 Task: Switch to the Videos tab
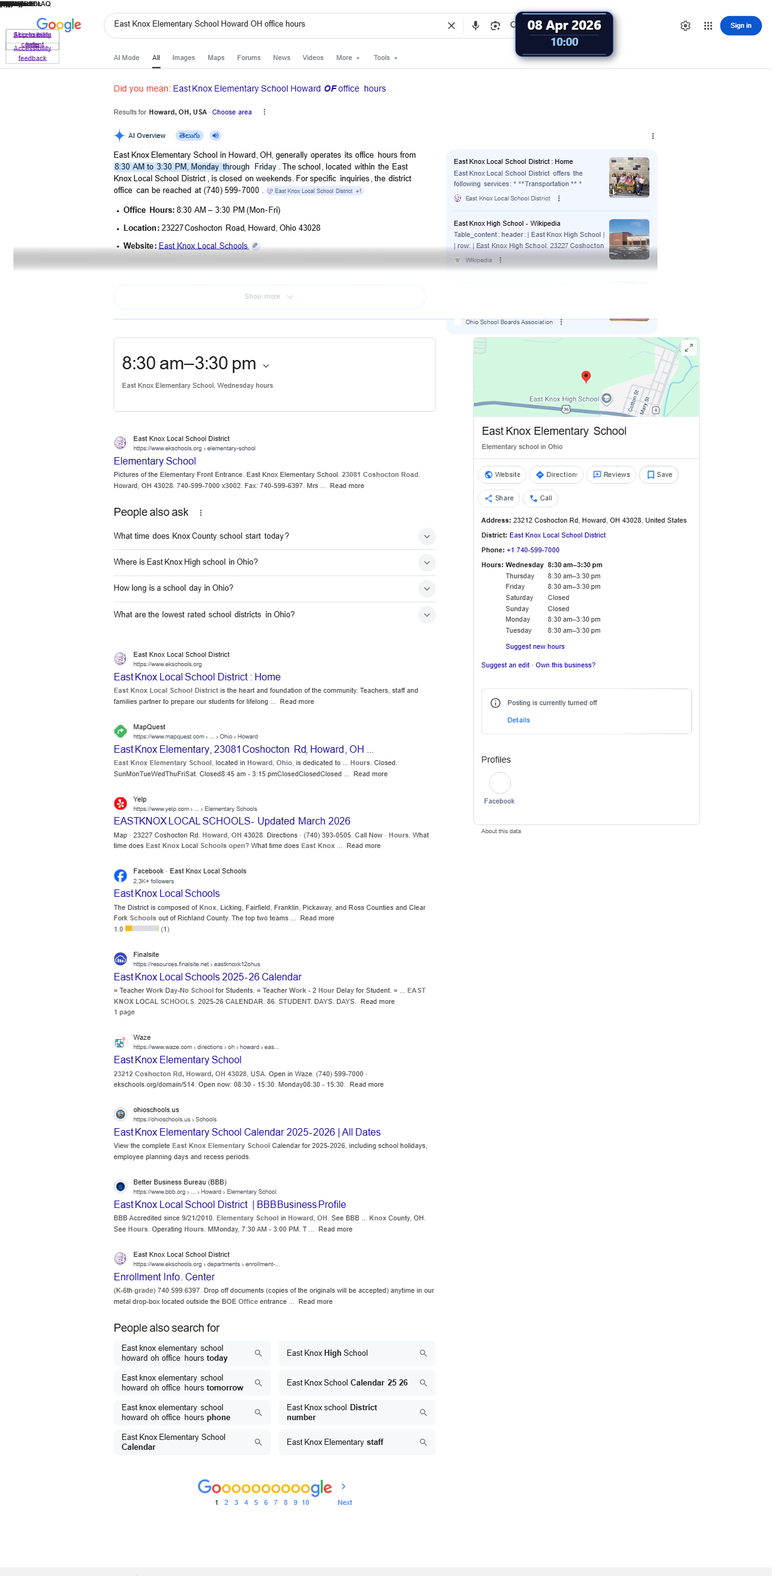pos(313,58)
